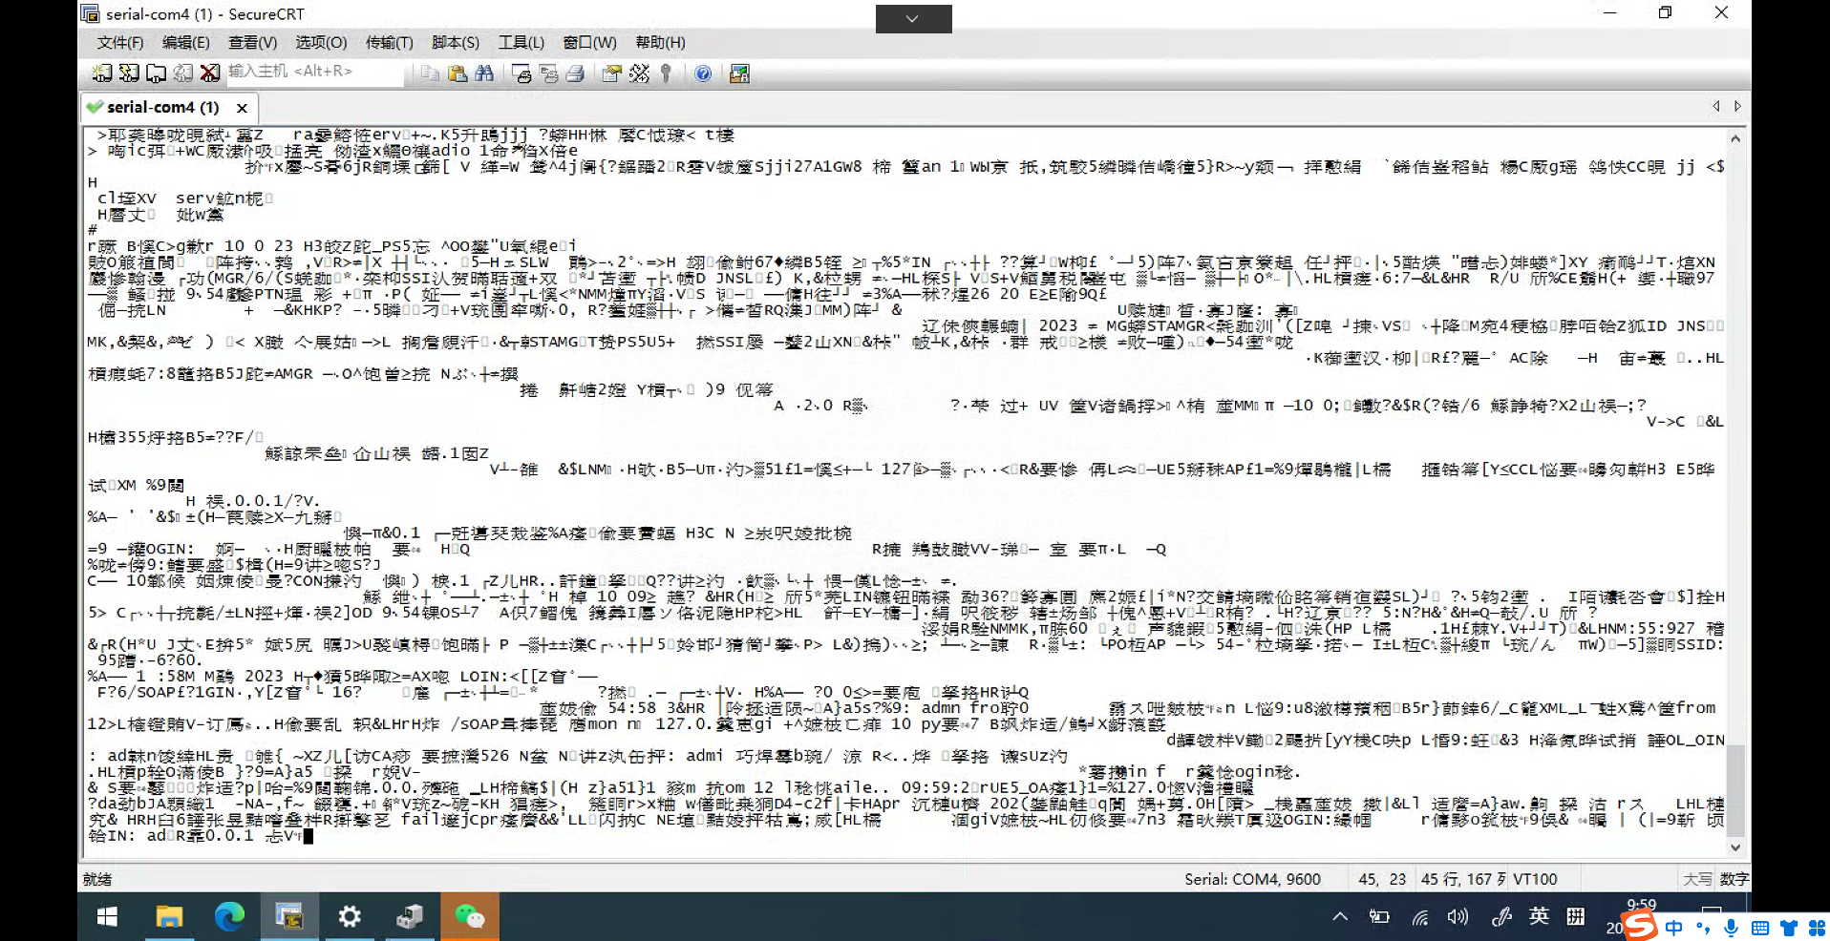Click the Paste clipboard icon

pos(457,73)
